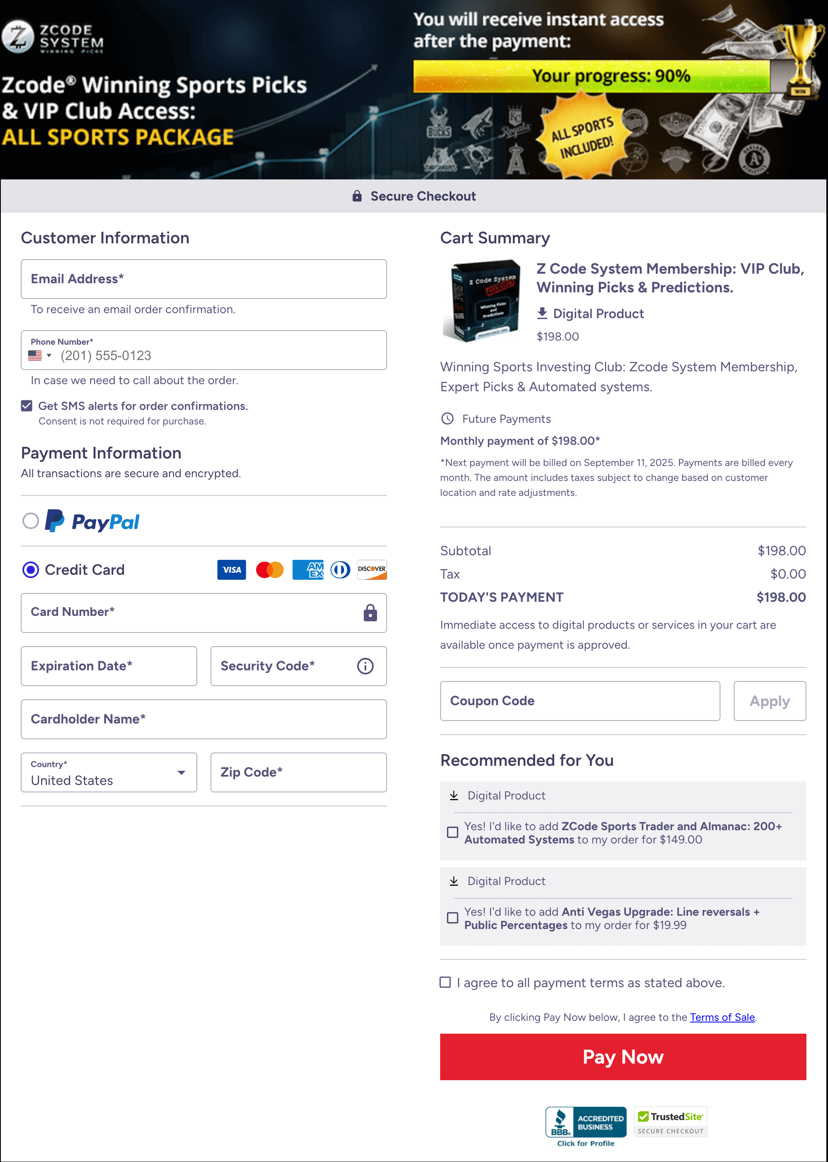Screen dimensions: 828x1162
Task: Click the Discover card icon
Action: 372,569
